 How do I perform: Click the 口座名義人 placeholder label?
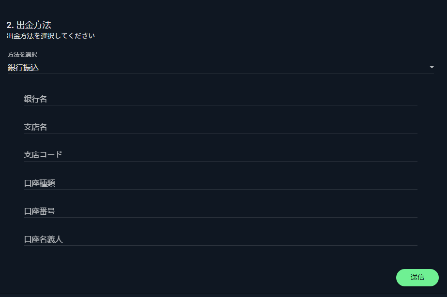click(44, 239)
